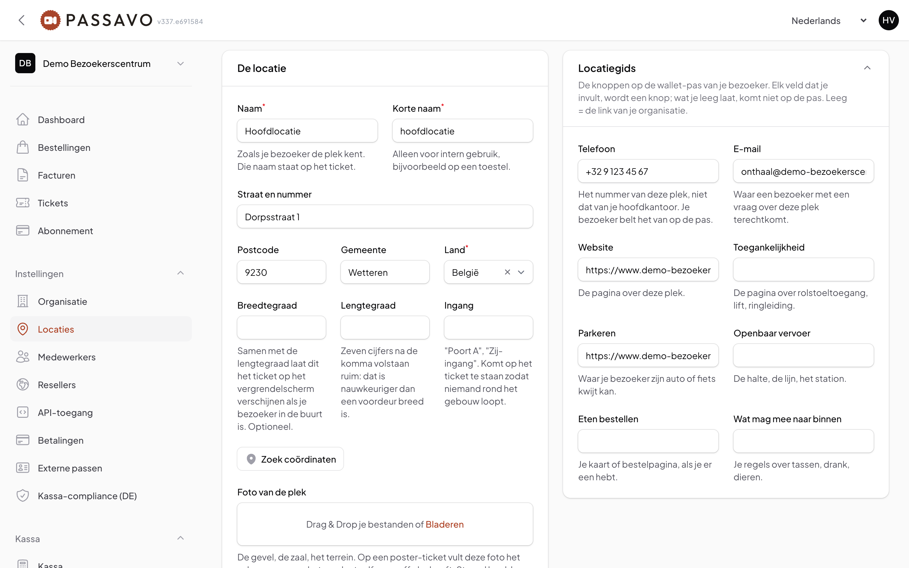The height and width of the screenshot is (568, 909).
Task: Click the Gemeente field
Action: pyautogui.click(x=385, y=272)
